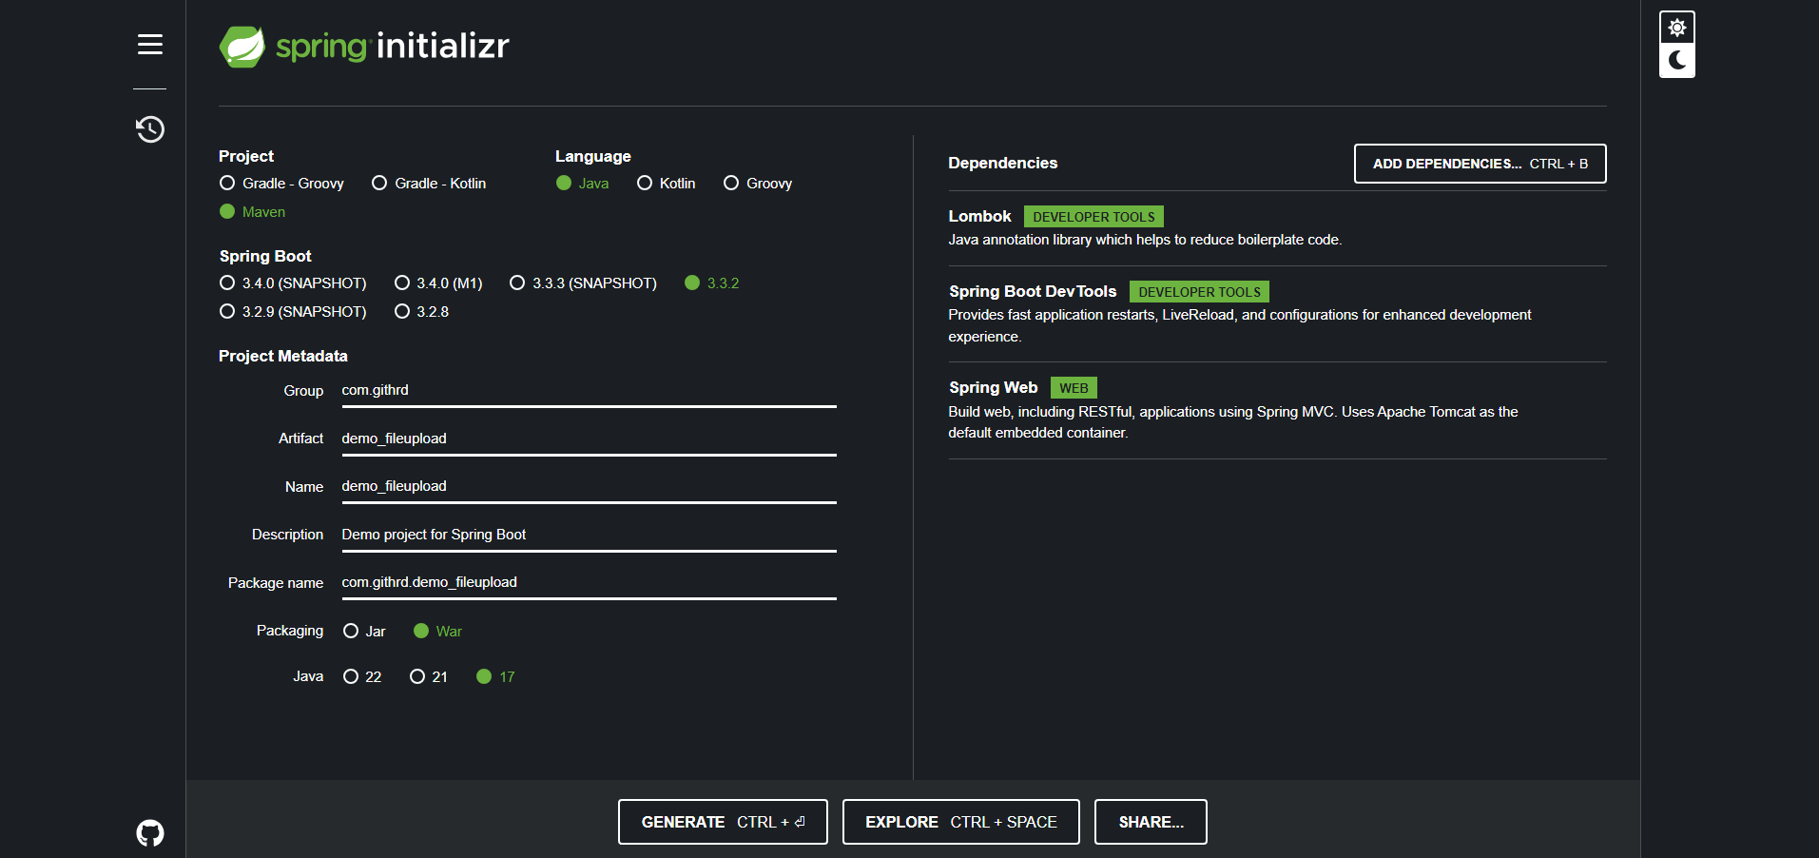Edit the Description input field
The image size is (1819, 858).
[589, 535]
